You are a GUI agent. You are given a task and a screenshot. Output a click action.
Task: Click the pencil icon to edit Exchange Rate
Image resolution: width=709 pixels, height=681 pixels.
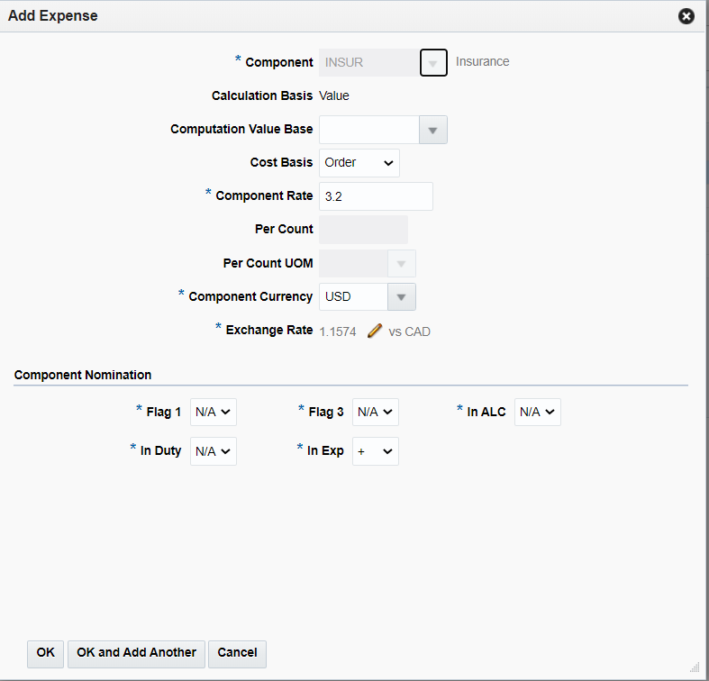375,331
